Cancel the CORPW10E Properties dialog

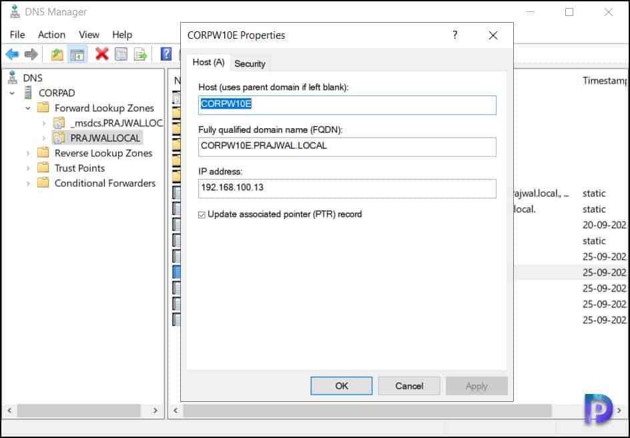[408, 385]
